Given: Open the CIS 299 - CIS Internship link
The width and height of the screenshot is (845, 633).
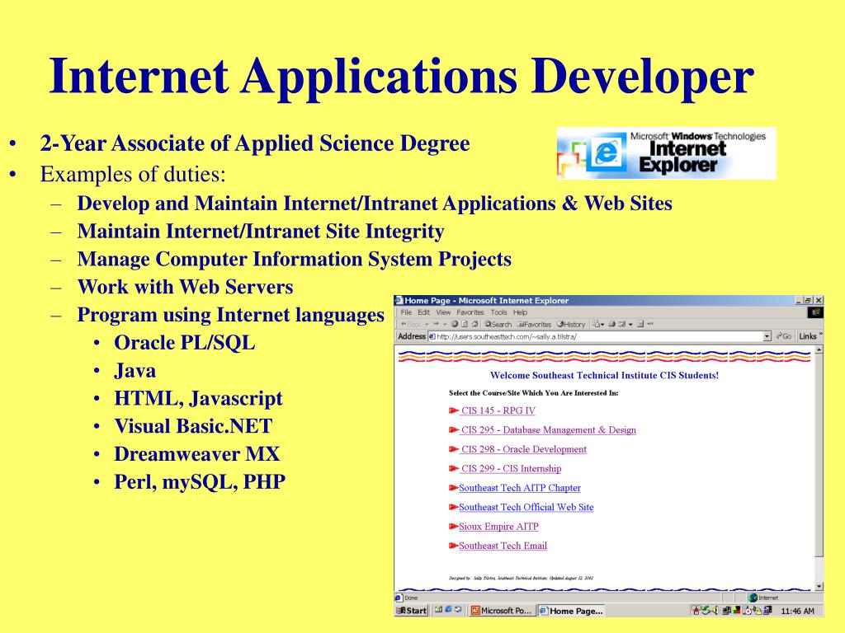Looking at the screenshot, I should pyautogui.click(x=511, y=469).
